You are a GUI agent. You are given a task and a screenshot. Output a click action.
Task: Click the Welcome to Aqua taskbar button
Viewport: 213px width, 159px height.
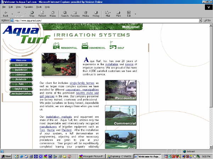click(148, 157)
